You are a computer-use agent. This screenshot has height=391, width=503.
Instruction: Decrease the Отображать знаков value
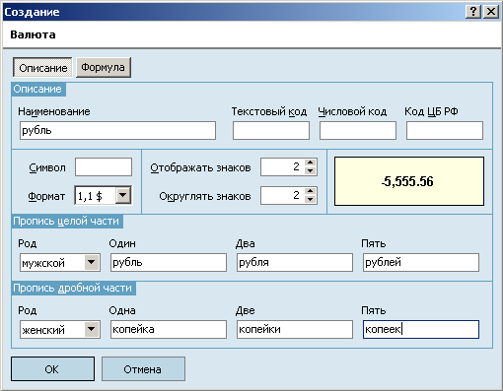pos(311,171)
